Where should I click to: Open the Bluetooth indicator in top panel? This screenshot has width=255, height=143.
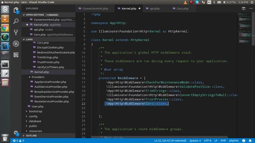point(214,2)
